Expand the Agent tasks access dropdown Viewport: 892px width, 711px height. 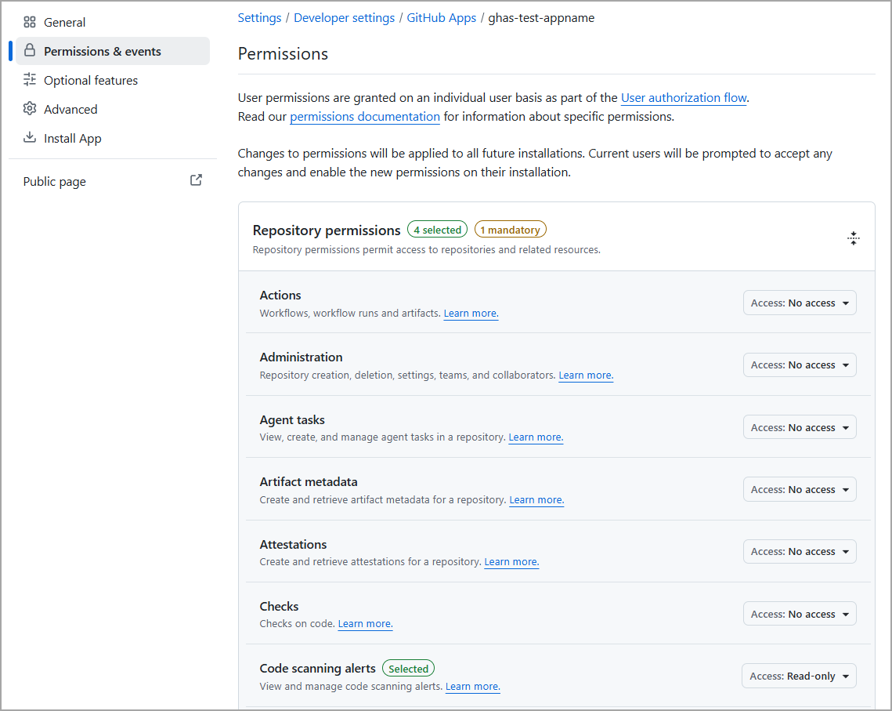point(800,427)
